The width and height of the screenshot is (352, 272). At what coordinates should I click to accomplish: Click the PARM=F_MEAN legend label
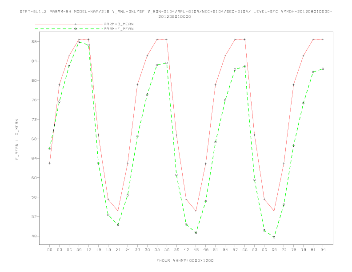(x=119, y=29)
